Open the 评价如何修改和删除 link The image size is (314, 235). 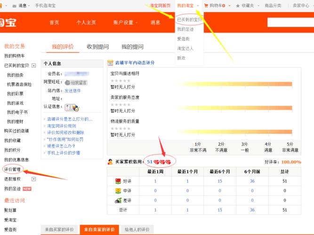(65, 133)
